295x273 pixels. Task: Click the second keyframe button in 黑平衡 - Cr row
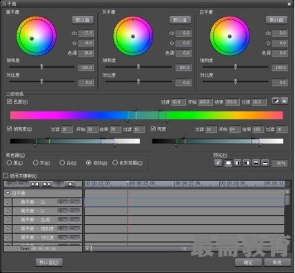coord(74,211)
